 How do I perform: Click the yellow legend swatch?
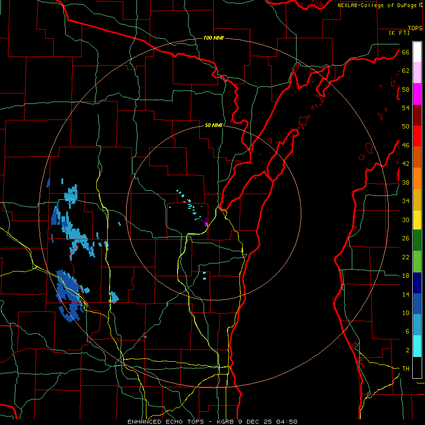[417, 220]
